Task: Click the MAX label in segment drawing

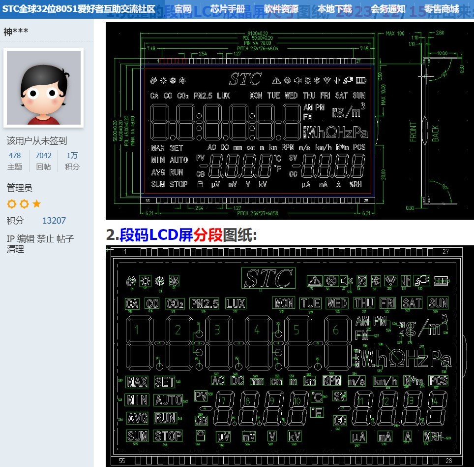Action: click(137, 382)
